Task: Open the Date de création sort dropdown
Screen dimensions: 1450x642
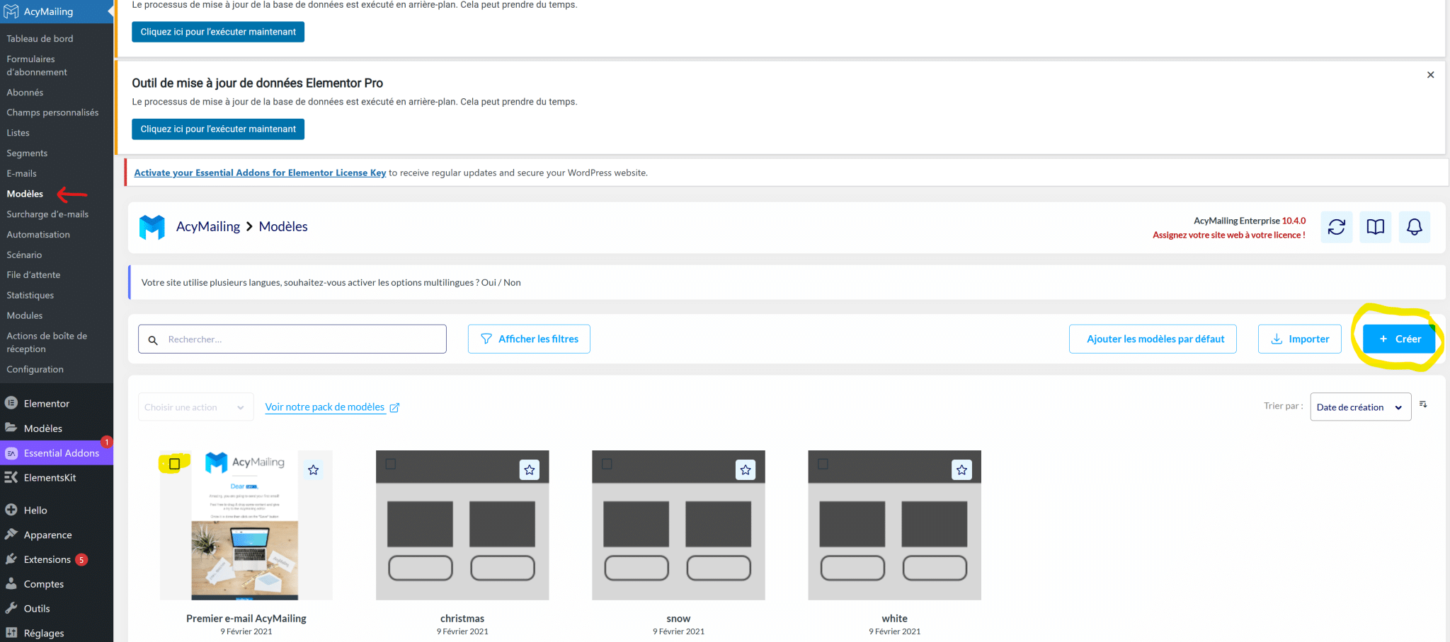Action: 1360,407
